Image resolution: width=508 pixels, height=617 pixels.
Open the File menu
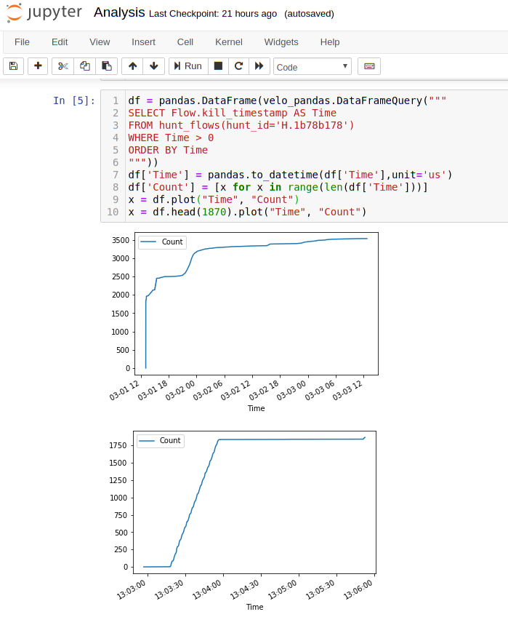(x=22, y=42)
